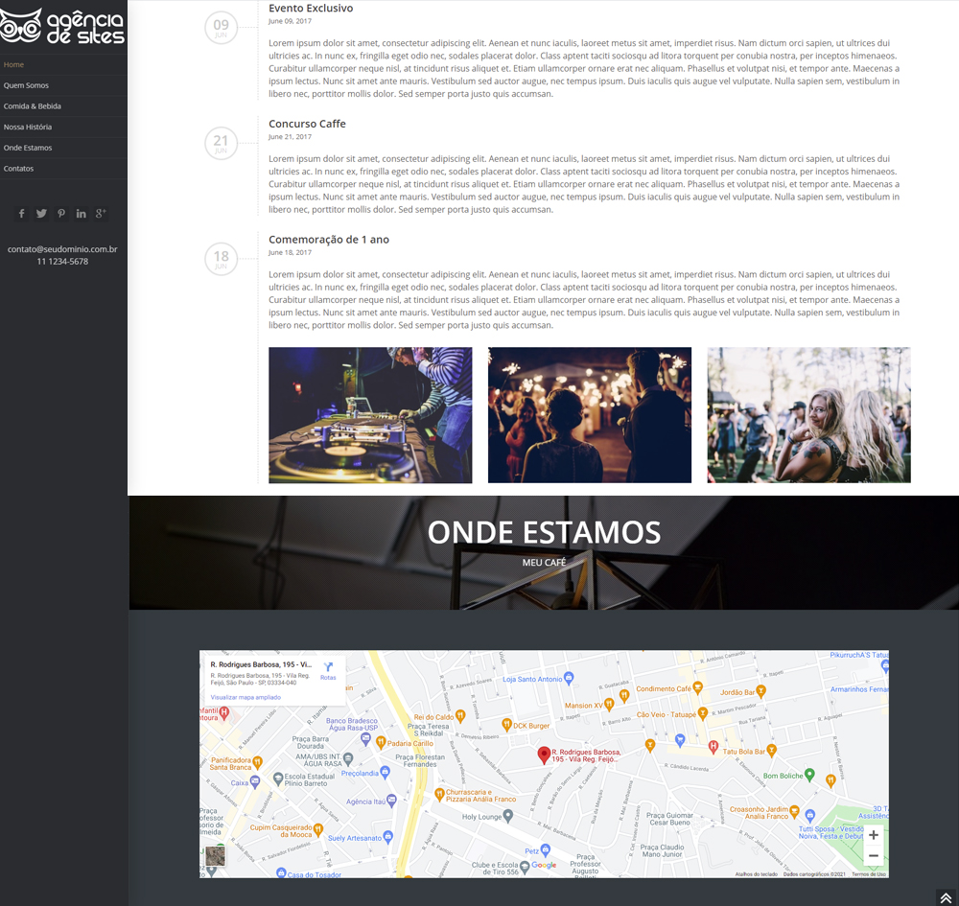Viewport: 959px width, 906px height.
Task: Click the contato@seudominio.com.br email link
Action: pyautogui.click(x=62, y=249)
